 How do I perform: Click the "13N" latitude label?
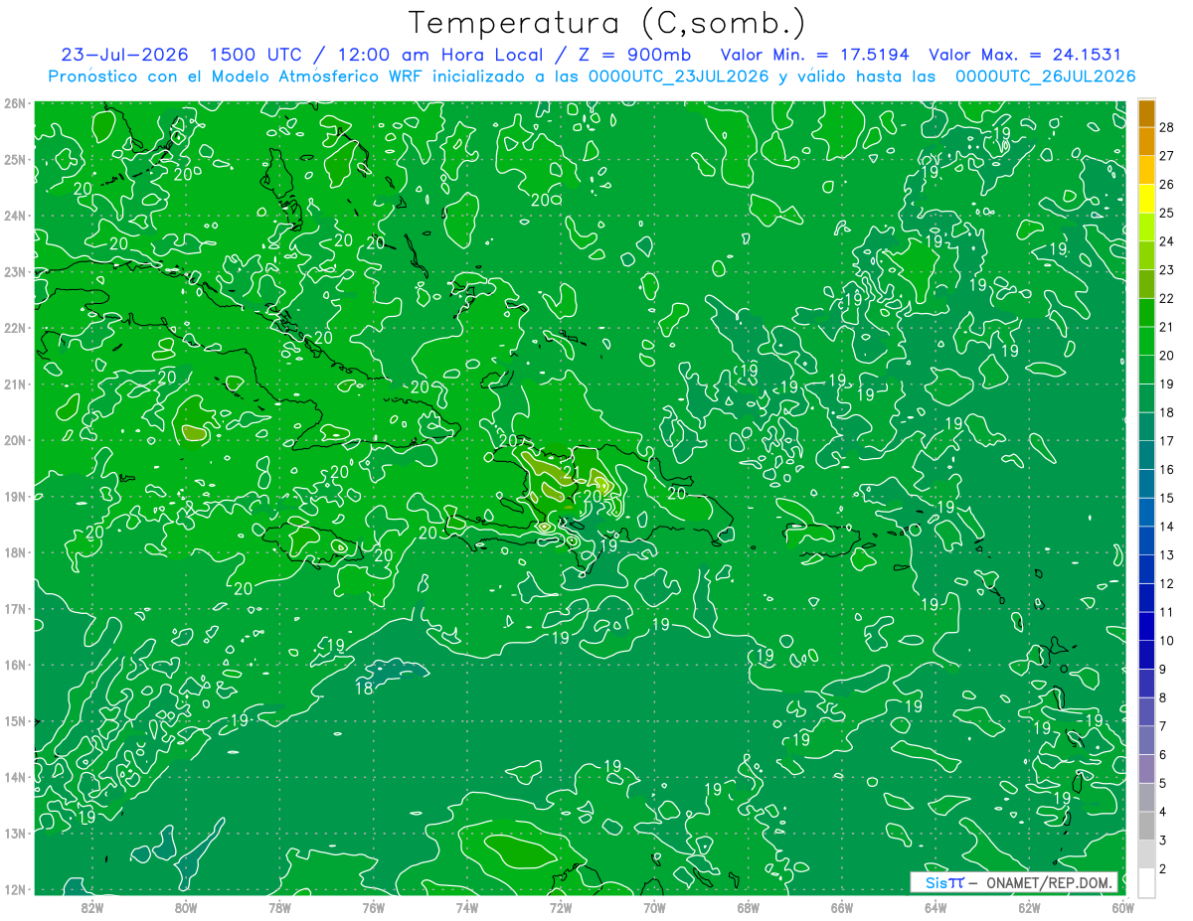[x=15, y=833]
